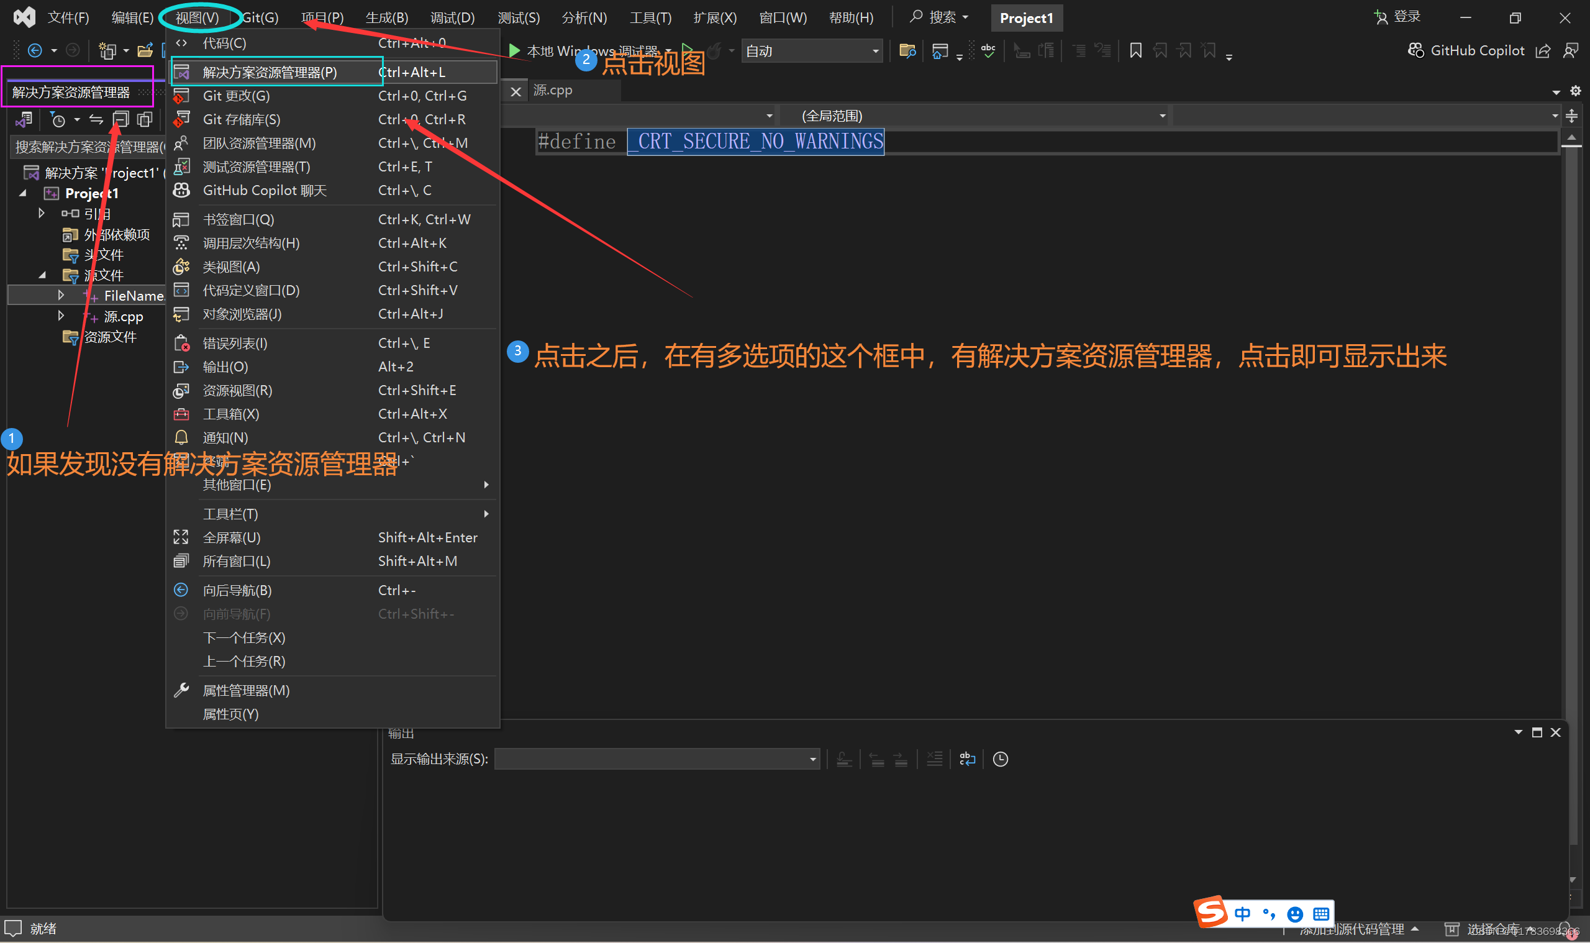Expand the 引用 tree node
The height and width of the screenshot is (943, 1590).
coord(41,214)
